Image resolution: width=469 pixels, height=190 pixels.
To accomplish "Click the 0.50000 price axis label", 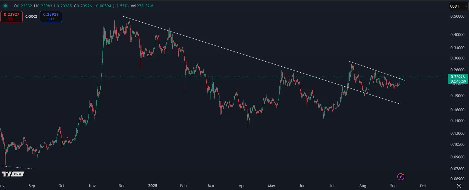I will click(x=457, y=16).
